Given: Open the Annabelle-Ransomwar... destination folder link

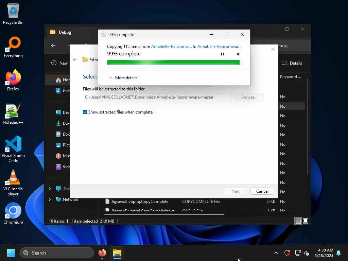Looking at the screenshot, I should point(219,46).
